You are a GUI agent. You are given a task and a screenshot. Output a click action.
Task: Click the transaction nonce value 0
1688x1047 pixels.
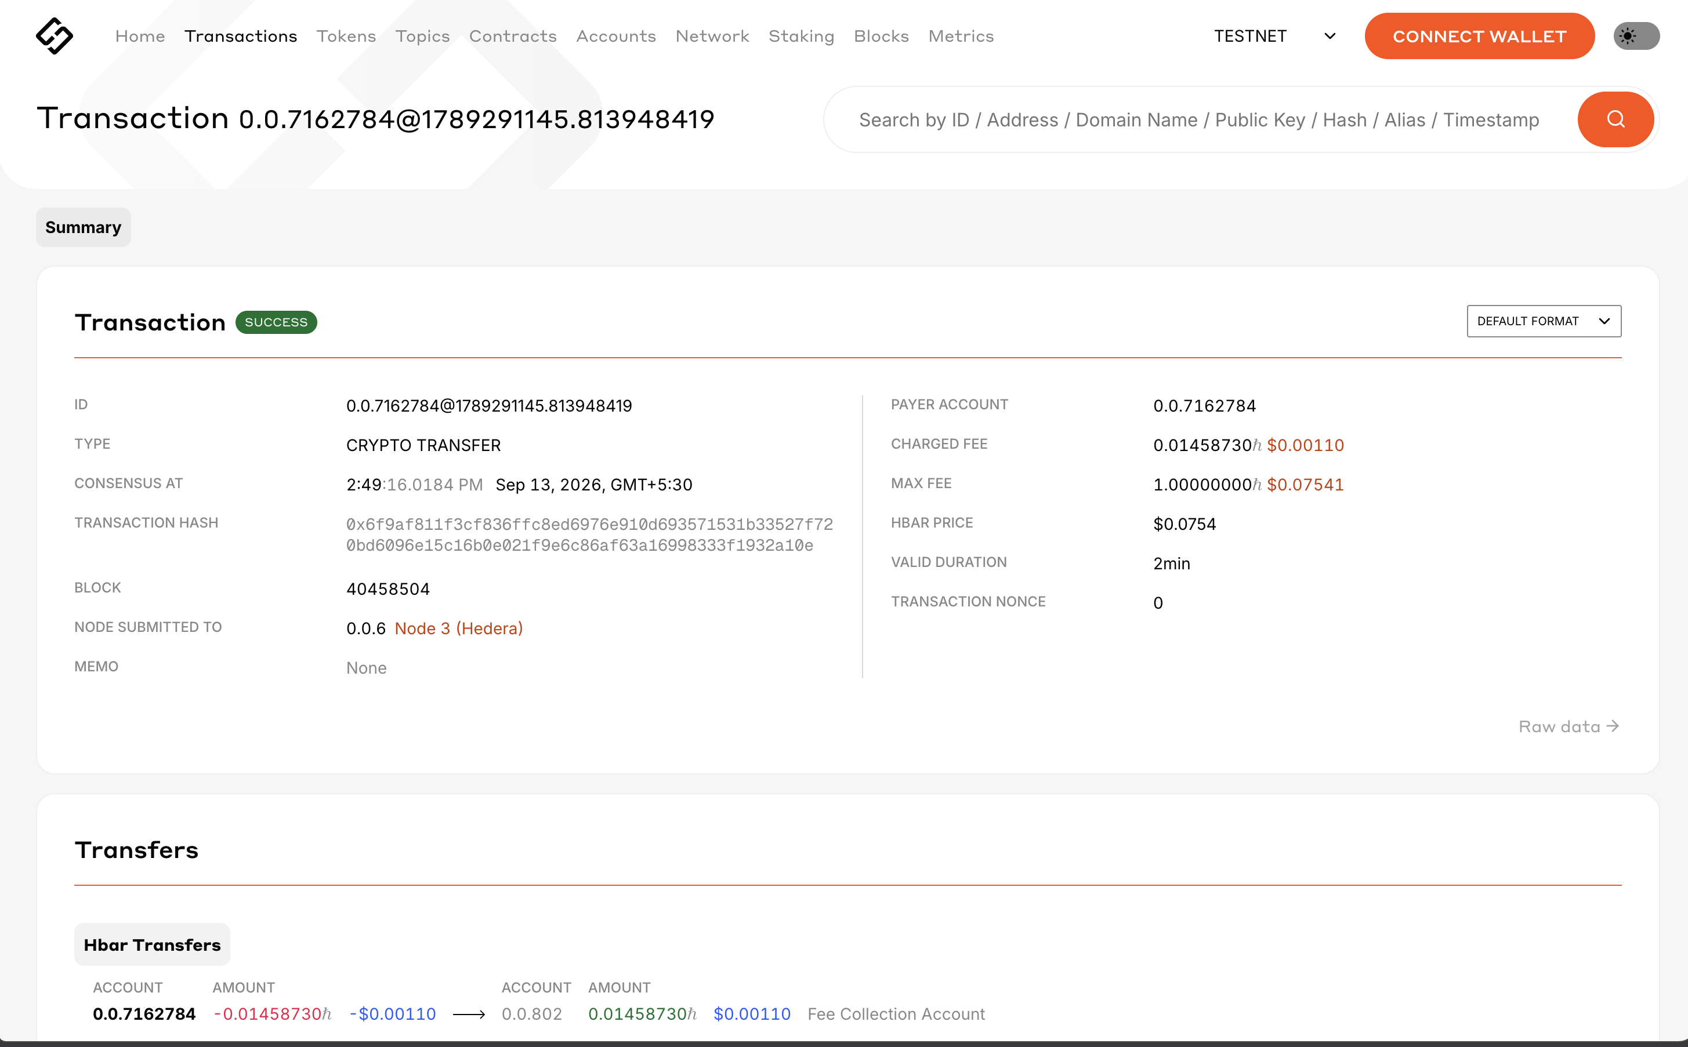tap(1157, 603)
